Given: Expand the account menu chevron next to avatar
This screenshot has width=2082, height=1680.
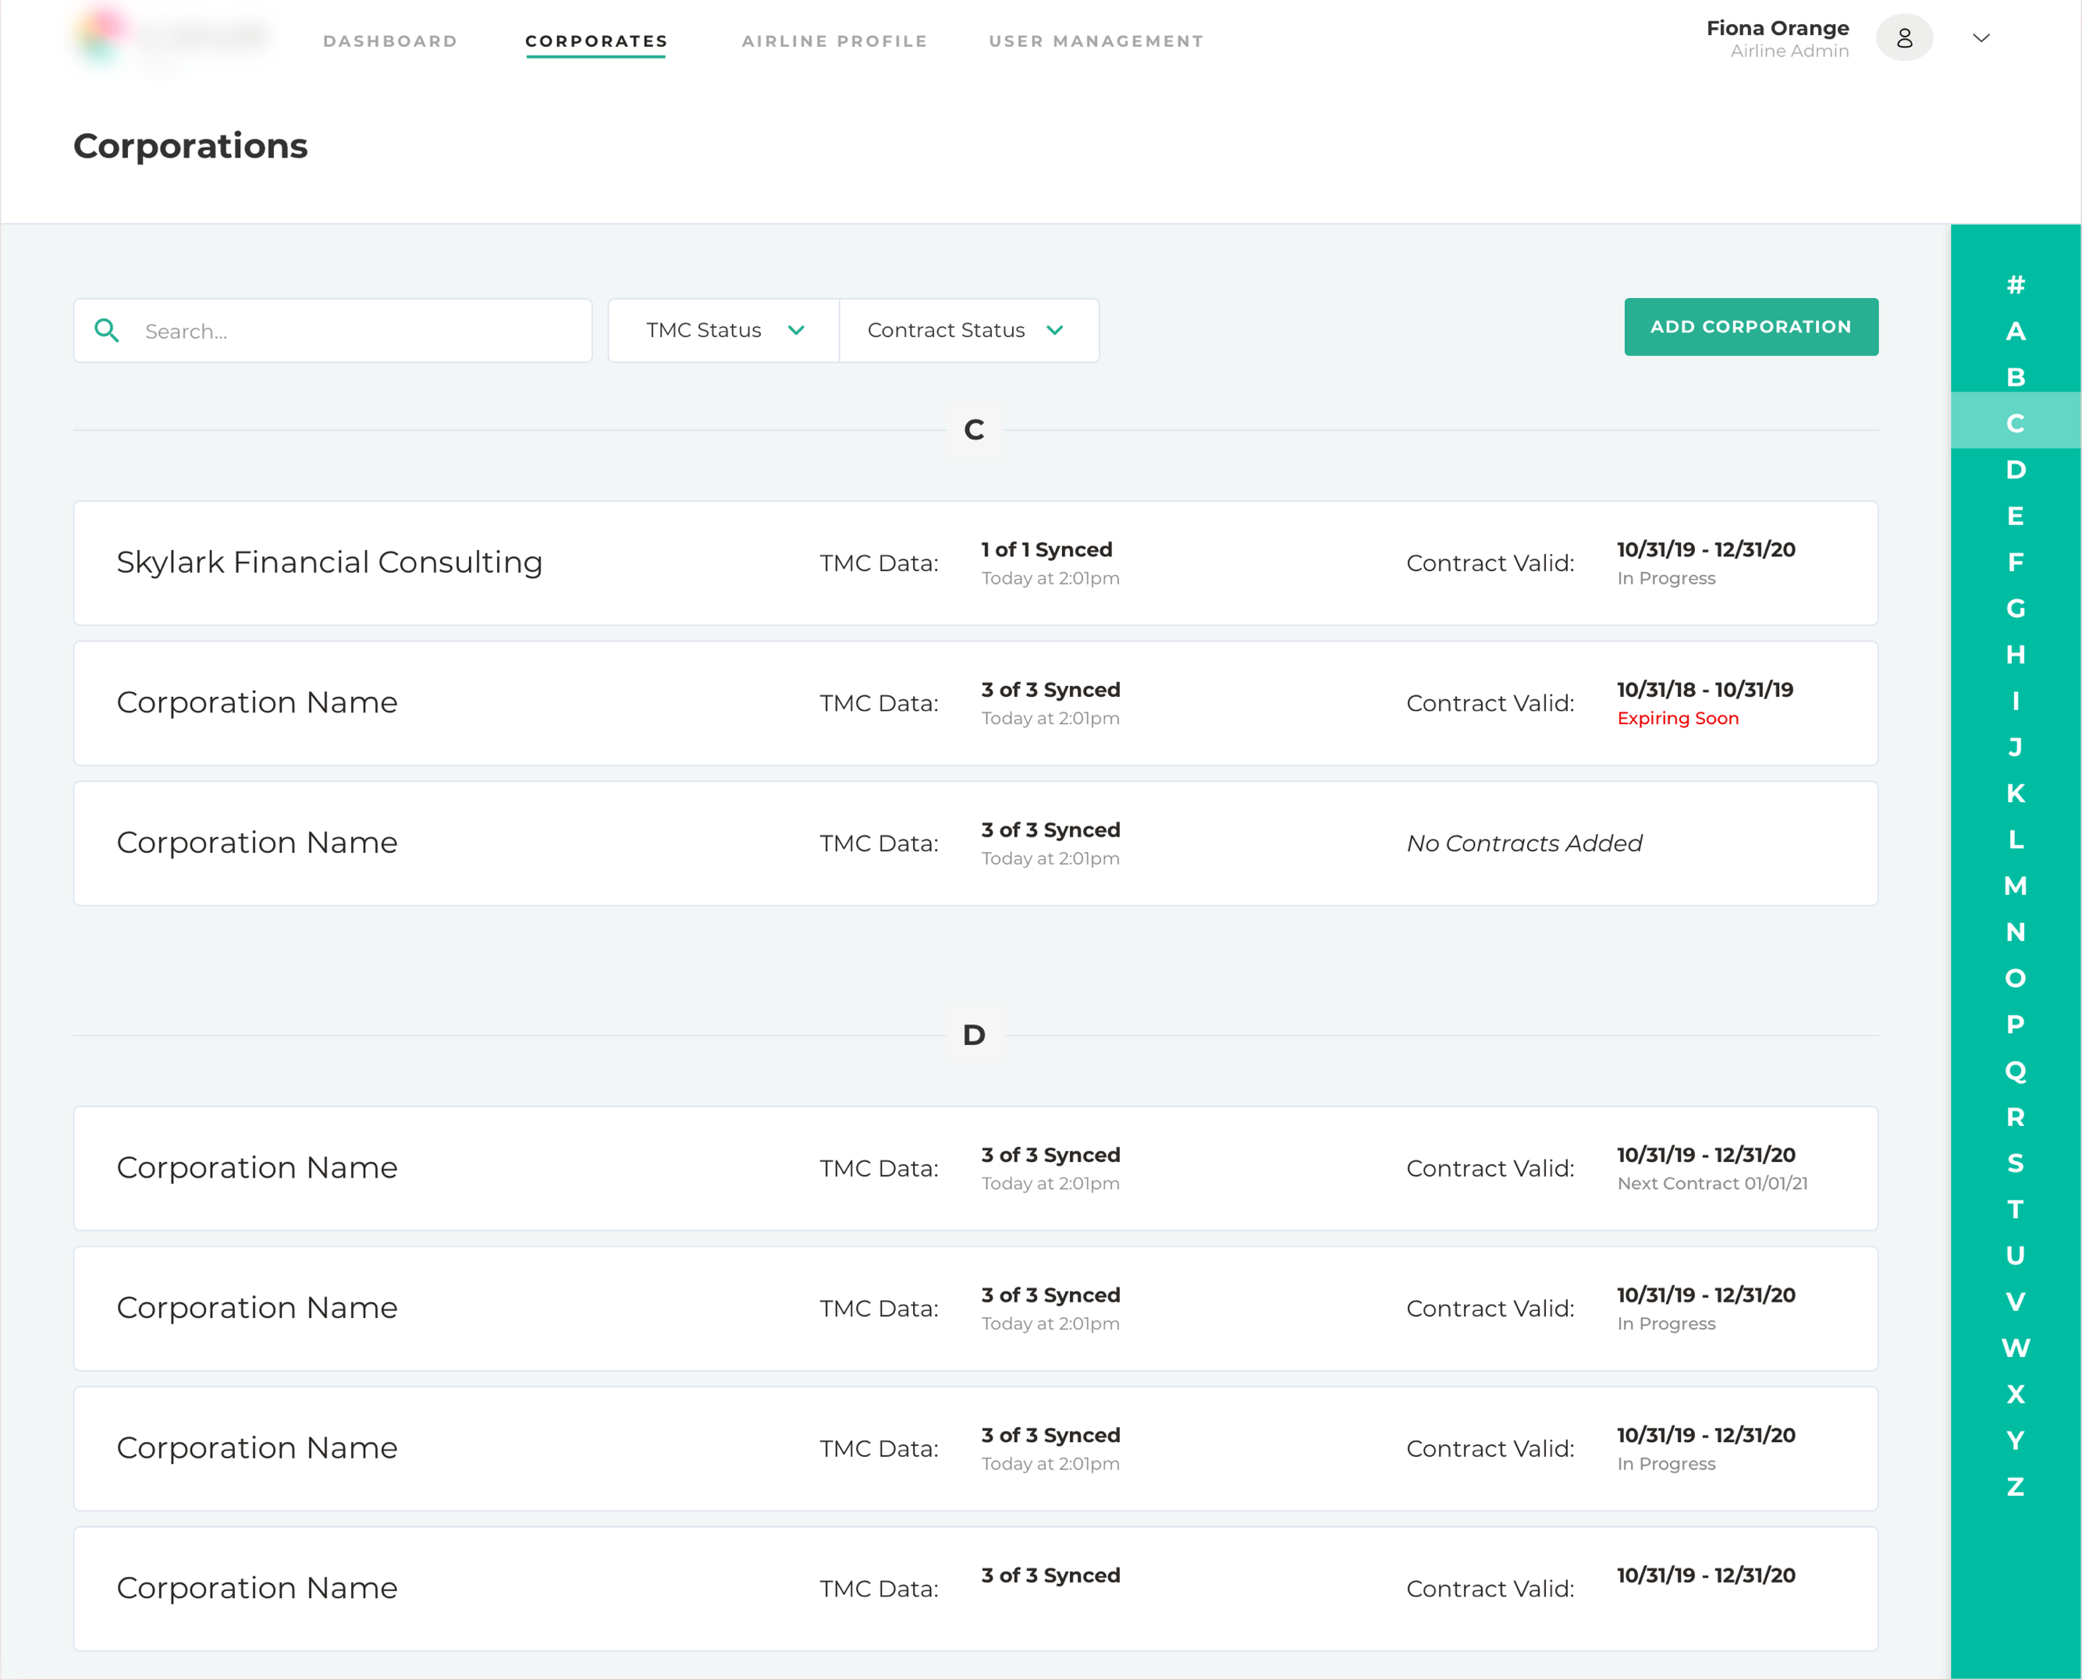Looking at the screenshot, I should click(1981, 37).
